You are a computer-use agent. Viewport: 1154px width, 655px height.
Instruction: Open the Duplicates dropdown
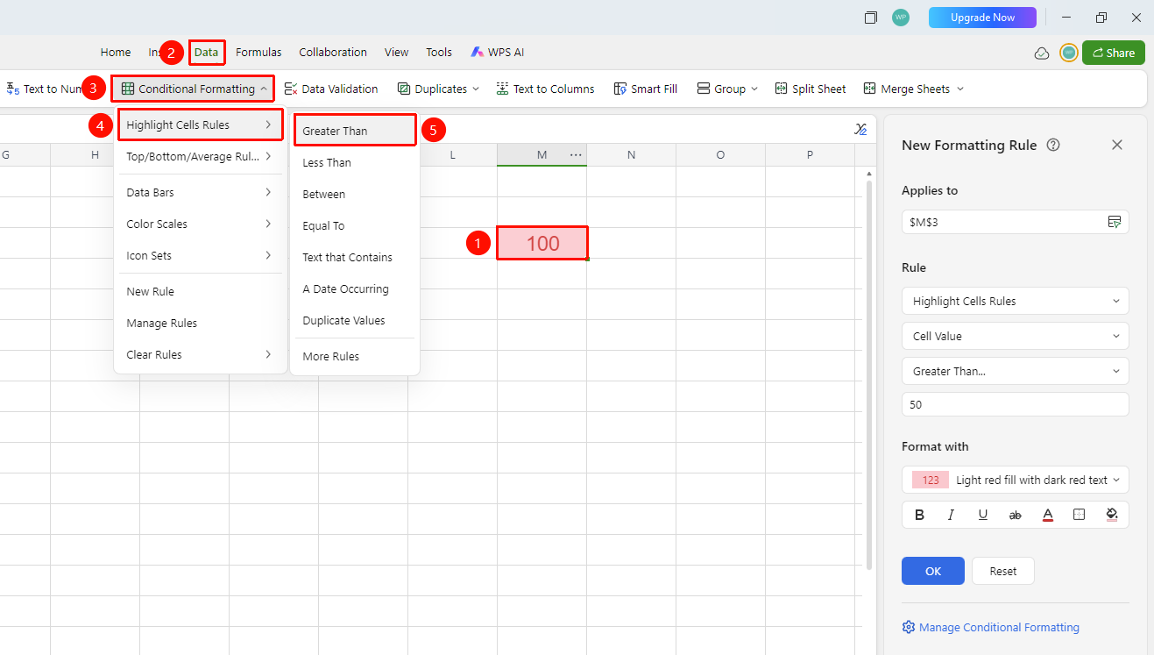coord(438,89)
